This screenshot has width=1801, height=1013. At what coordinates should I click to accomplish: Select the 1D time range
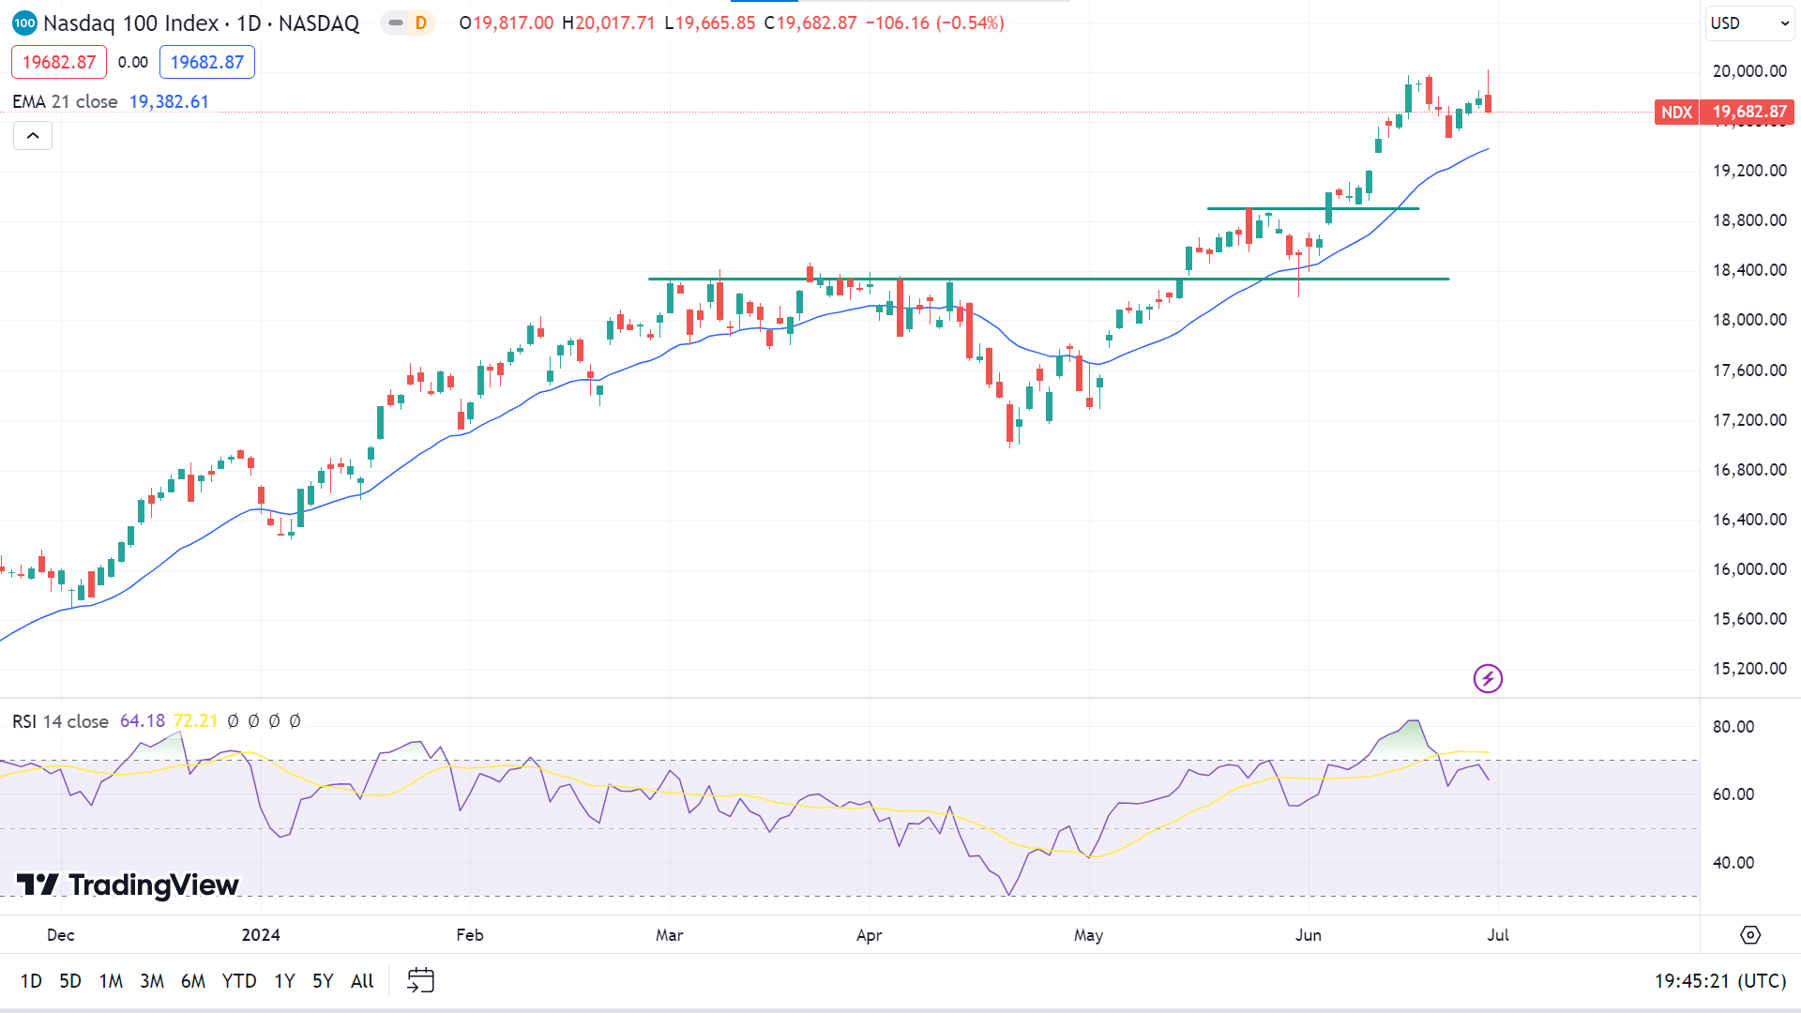31,981
